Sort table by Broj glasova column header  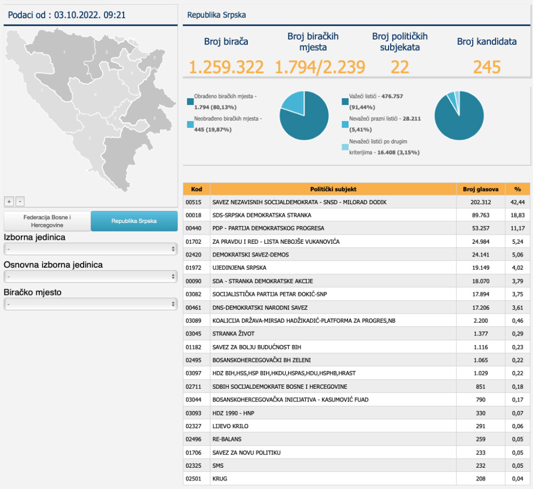(481, 189)
